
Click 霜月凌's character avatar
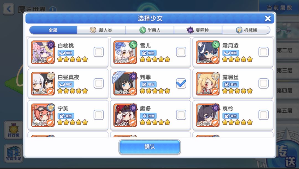207,52
